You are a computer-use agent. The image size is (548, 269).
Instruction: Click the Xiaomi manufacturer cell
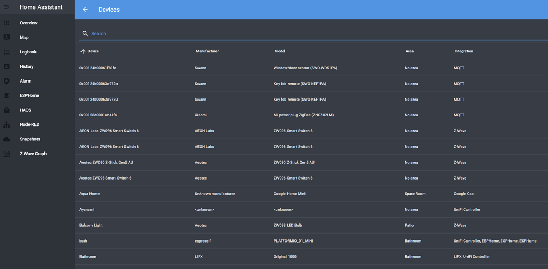click(x=201, y=115)
